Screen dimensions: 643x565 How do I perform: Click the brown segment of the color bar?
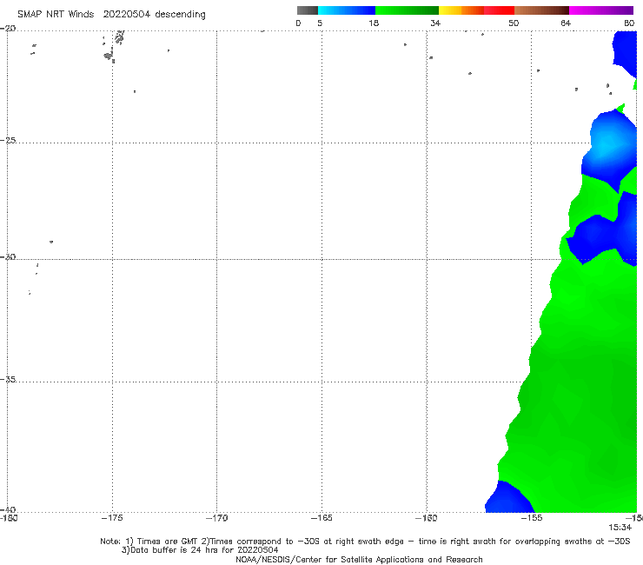(x=541, y=10)
